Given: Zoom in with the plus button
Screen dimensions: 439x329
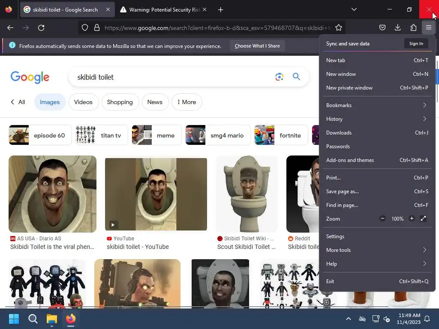Looking at the screenshot, I should [x=412, y=218].
